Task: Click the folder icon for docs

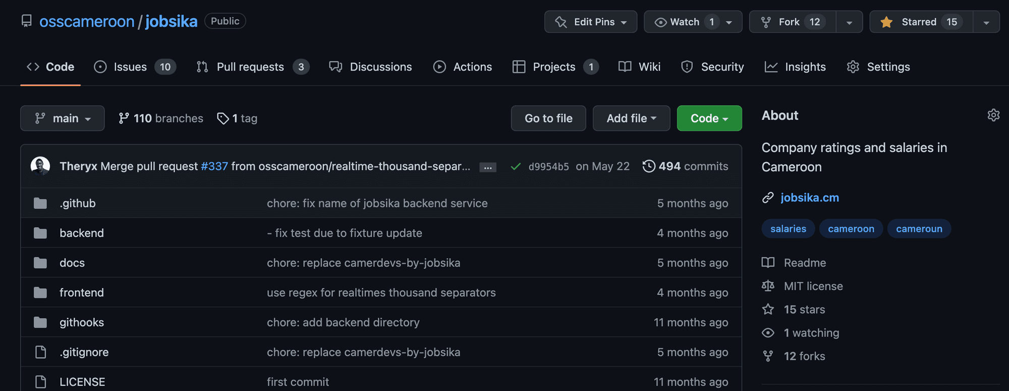Action: [x=40, y=263]
